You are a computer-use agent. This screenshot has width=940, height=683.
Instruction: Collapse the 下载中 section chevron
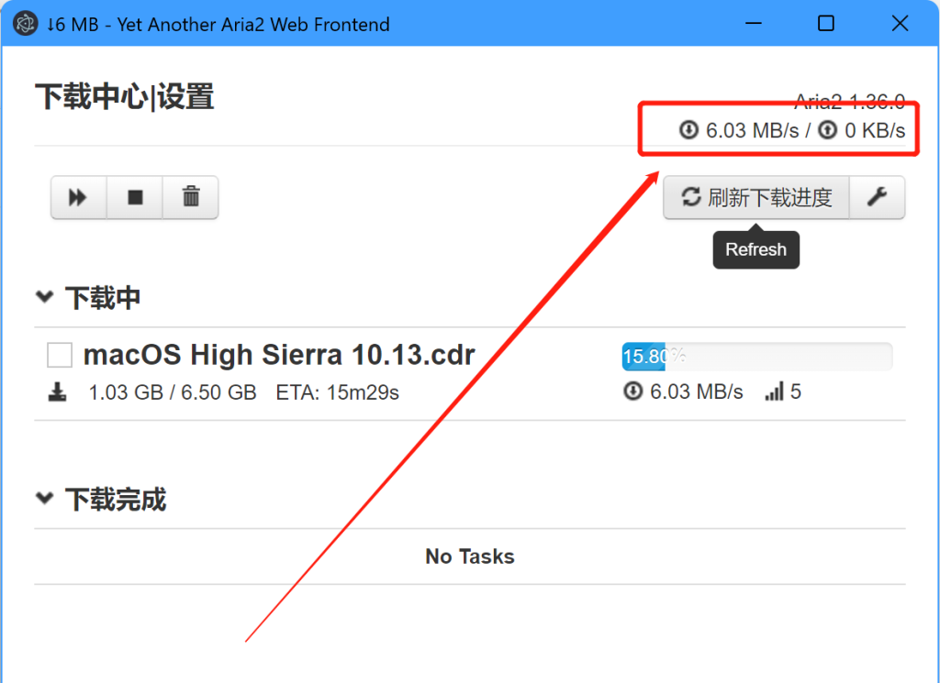click(45, 296)
